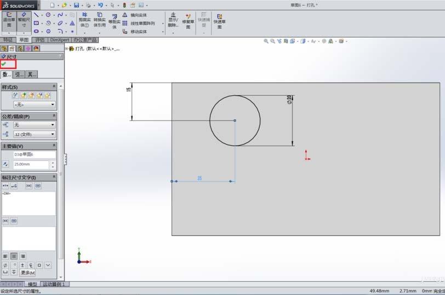Collapse the Style (样式) section

[54, 86]
